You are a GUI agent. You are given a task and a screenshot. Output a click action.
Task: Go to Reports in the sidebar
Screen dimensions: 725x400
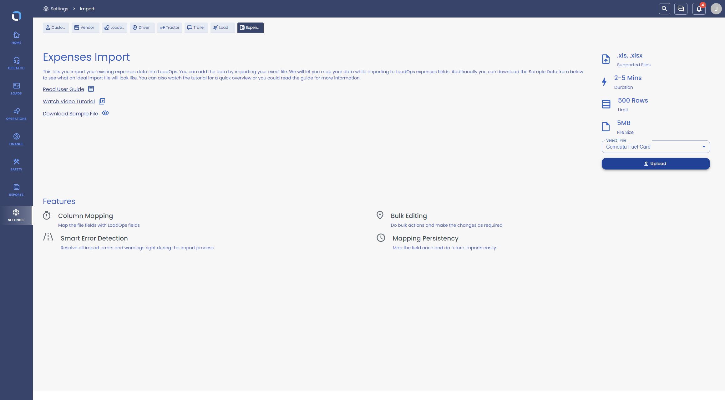[x=16, y=190]
